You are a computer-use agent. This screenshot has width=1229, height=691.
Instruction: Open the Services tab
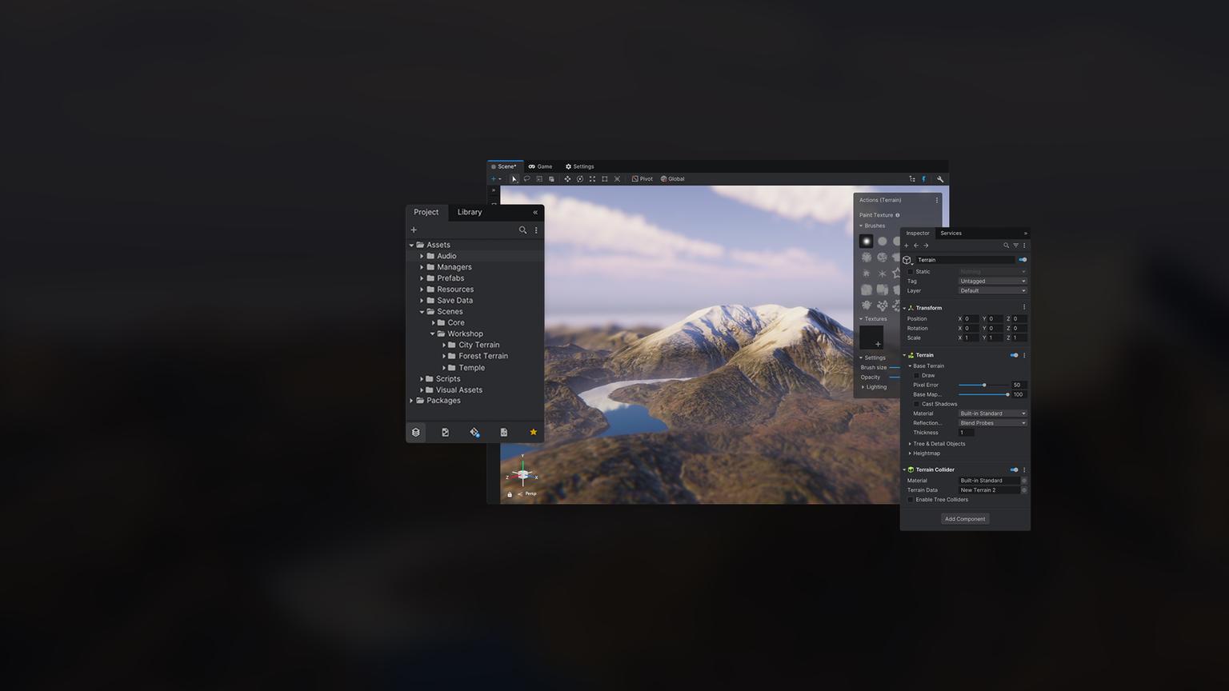coord(951,234)
